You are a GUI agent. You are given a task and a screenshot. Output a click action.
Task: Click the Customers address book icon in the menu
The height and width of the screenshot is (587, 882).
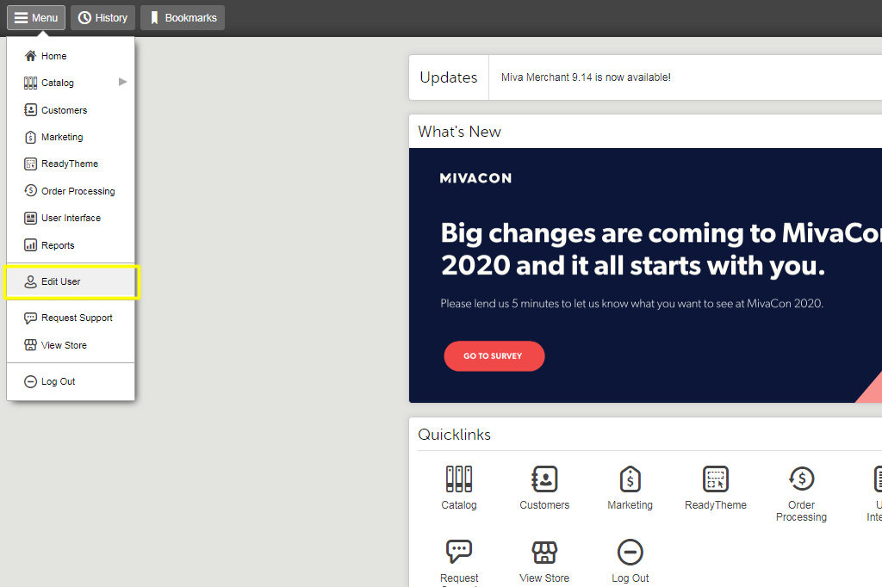coord(30,109)
